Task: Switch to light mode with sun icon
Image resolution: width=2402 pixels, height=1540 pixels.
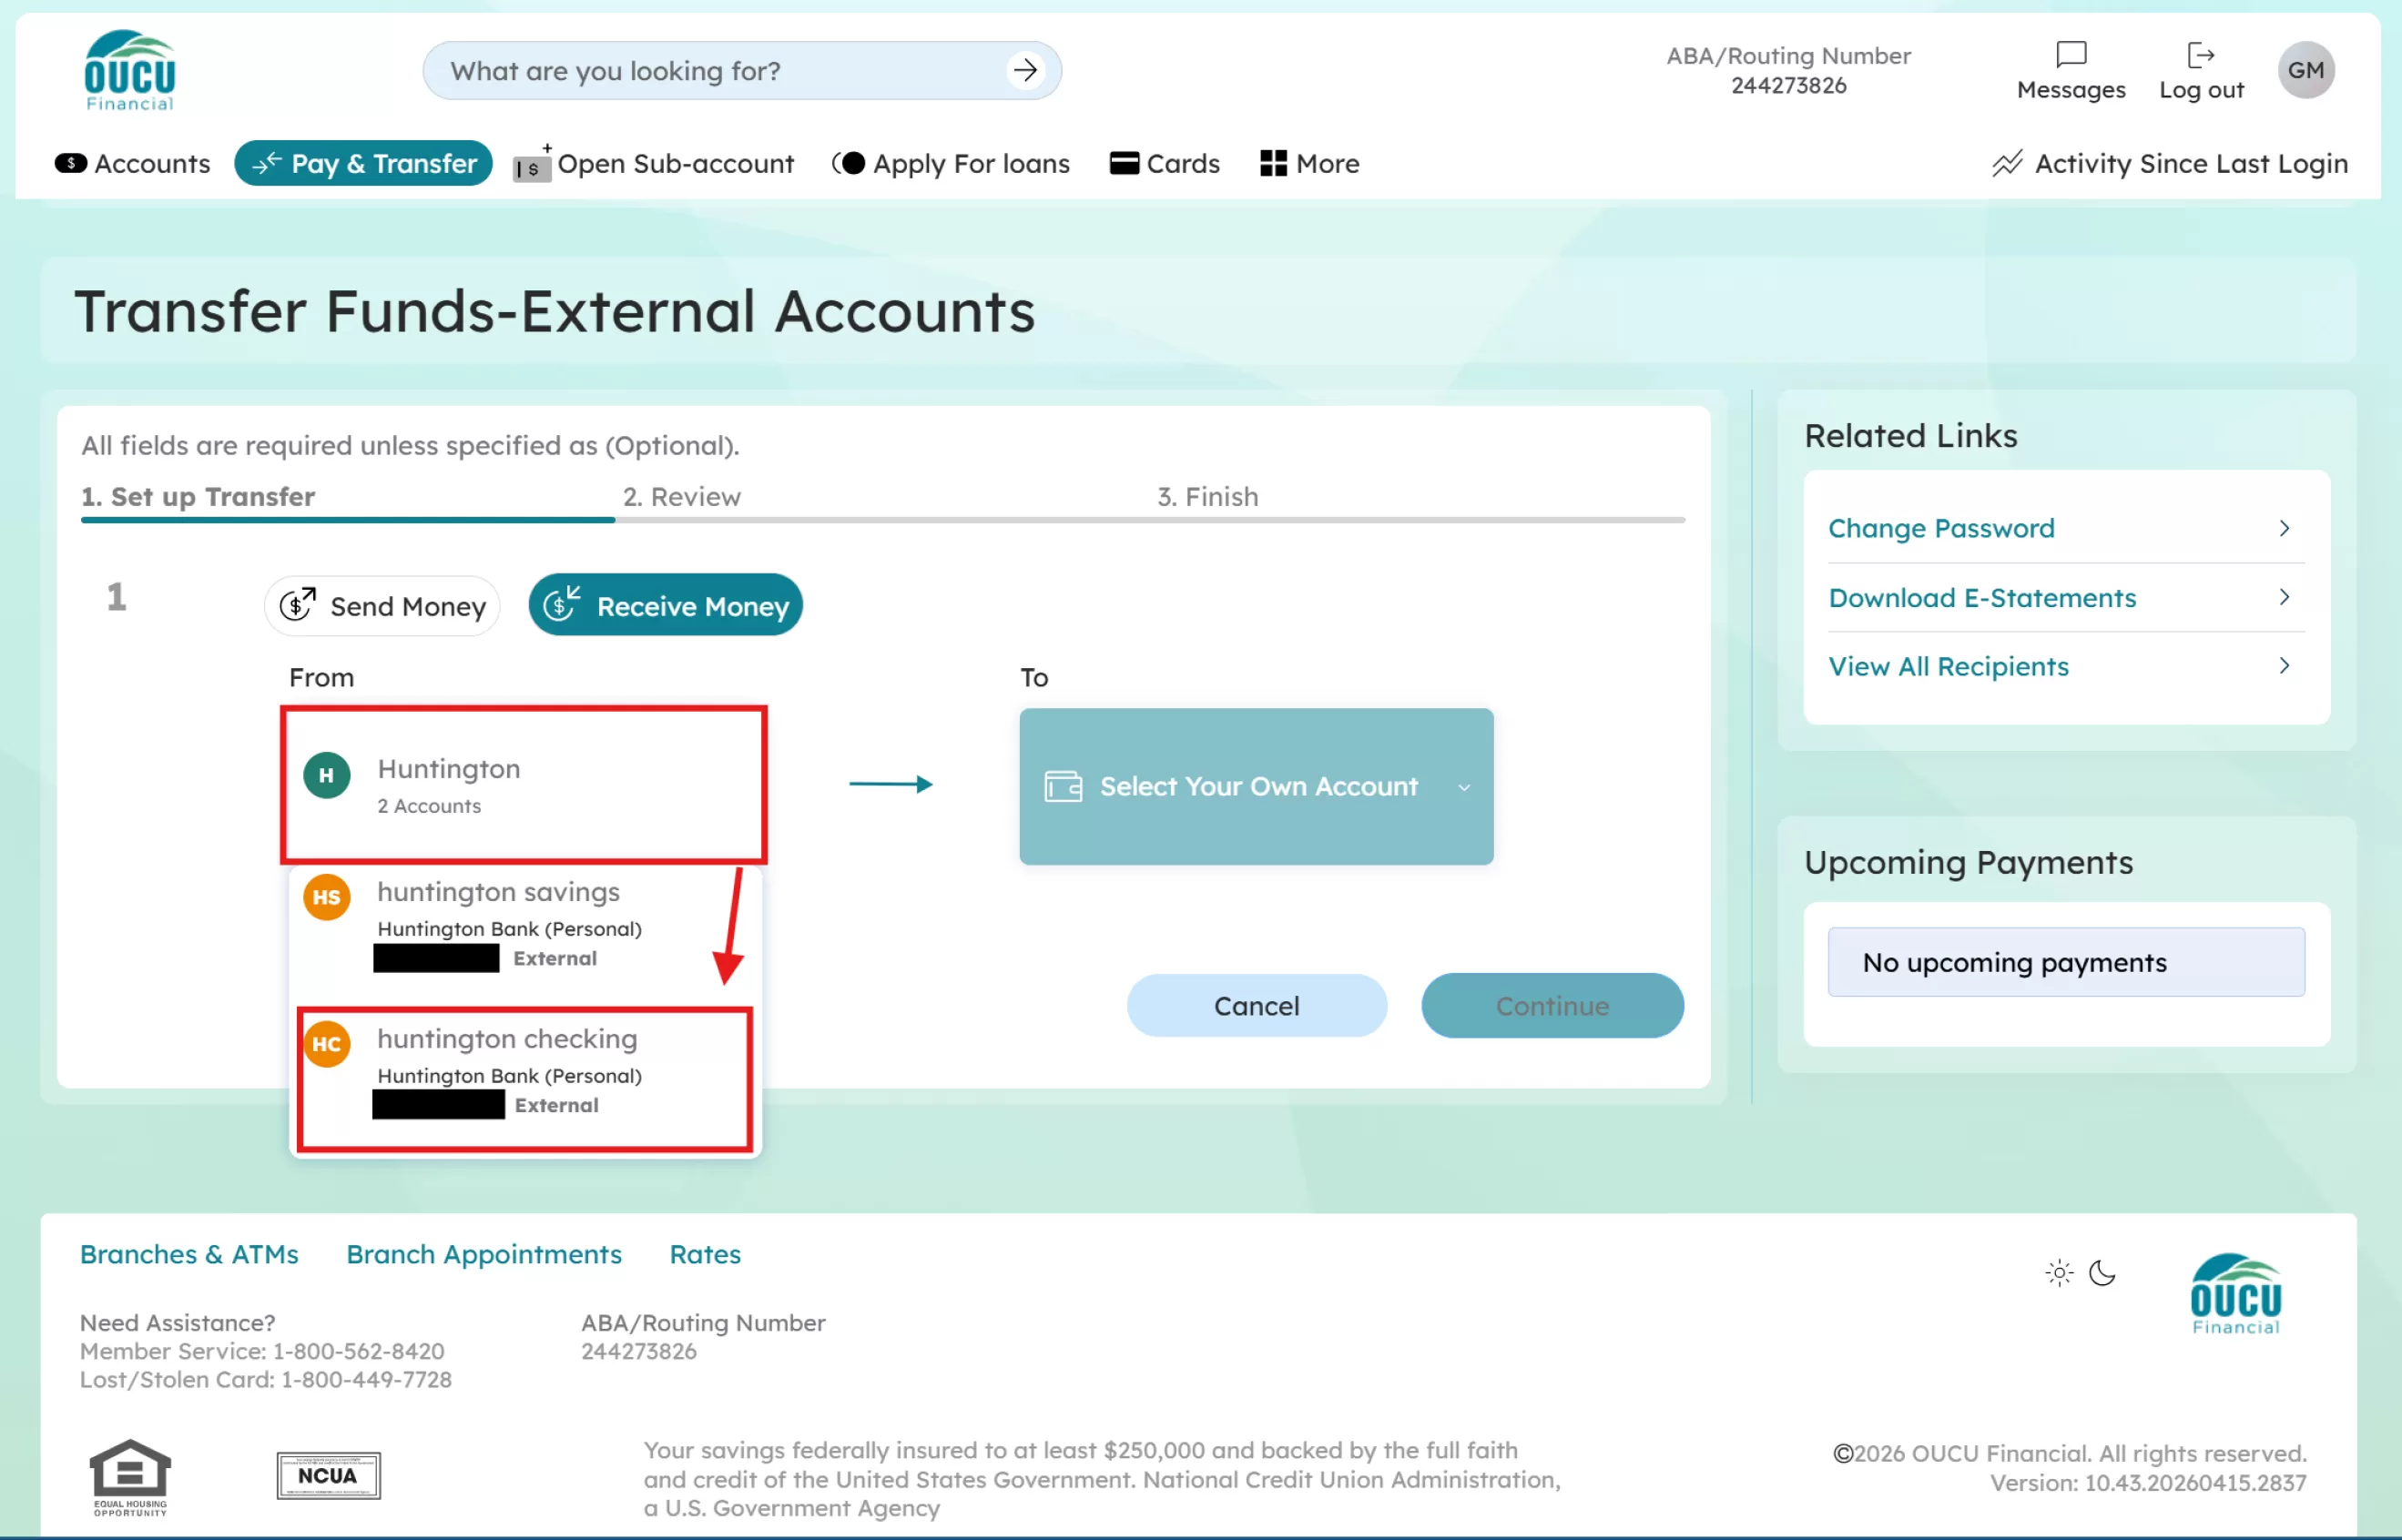Action: [x=2058, y=1272]
